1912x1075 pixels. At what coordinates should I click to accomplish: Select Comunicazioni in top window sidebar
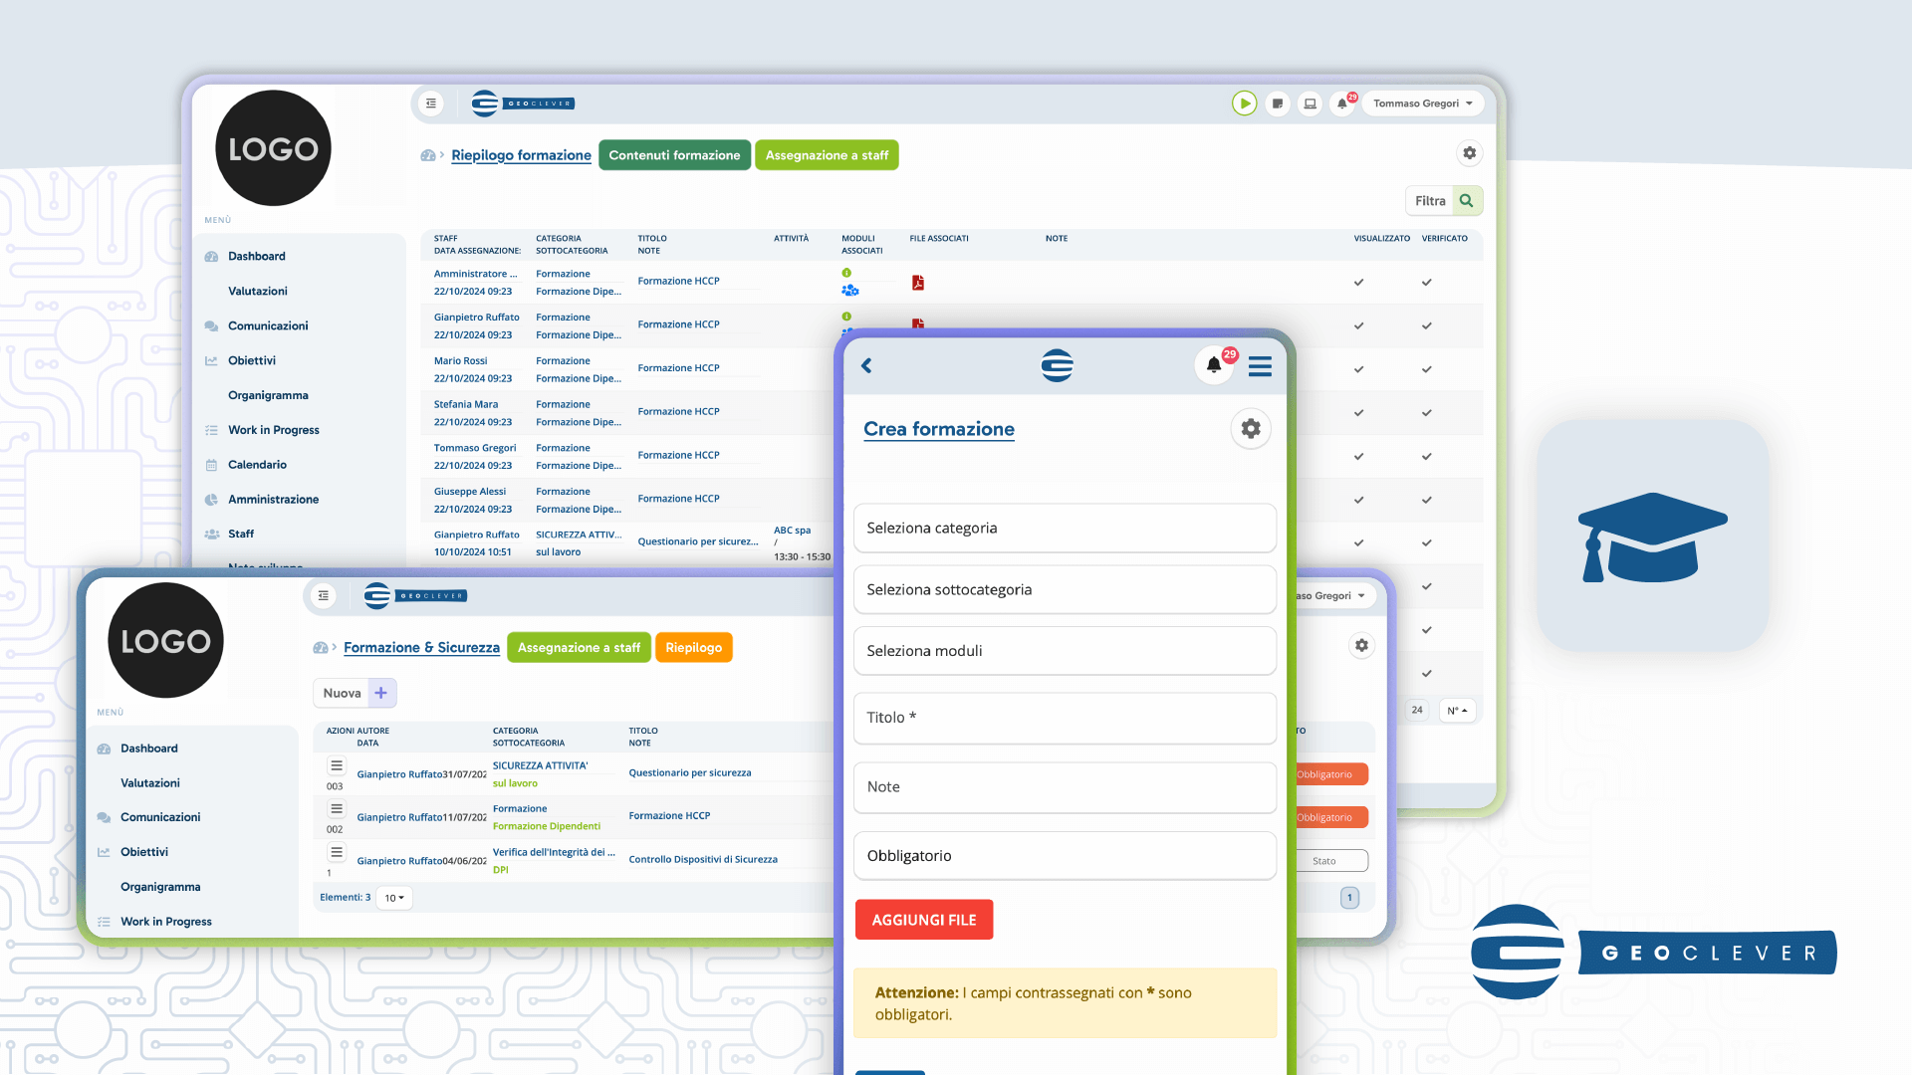coord(268,325)
